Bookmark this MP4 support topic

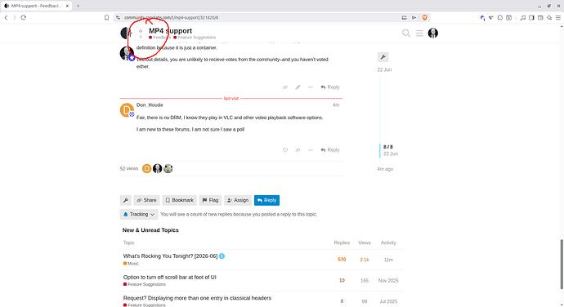pos(180,200)
